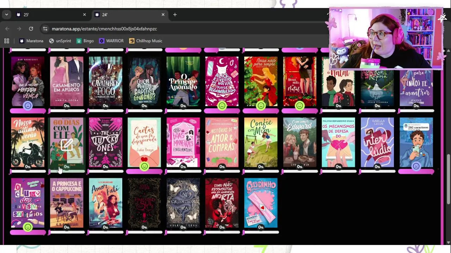Open Com Amor, Edward book cover
The height and width of the screenshot is (253, 451).
[x=299, y=142]
